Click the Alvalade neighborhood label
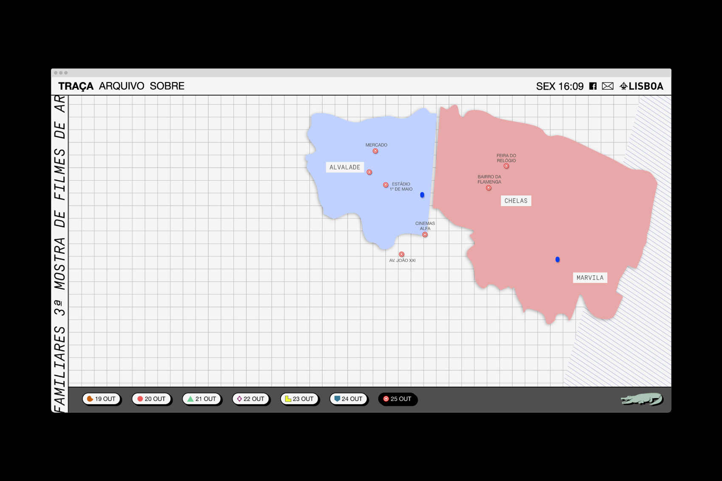Screen dimensions: 722x481 (x=344, y=167)
